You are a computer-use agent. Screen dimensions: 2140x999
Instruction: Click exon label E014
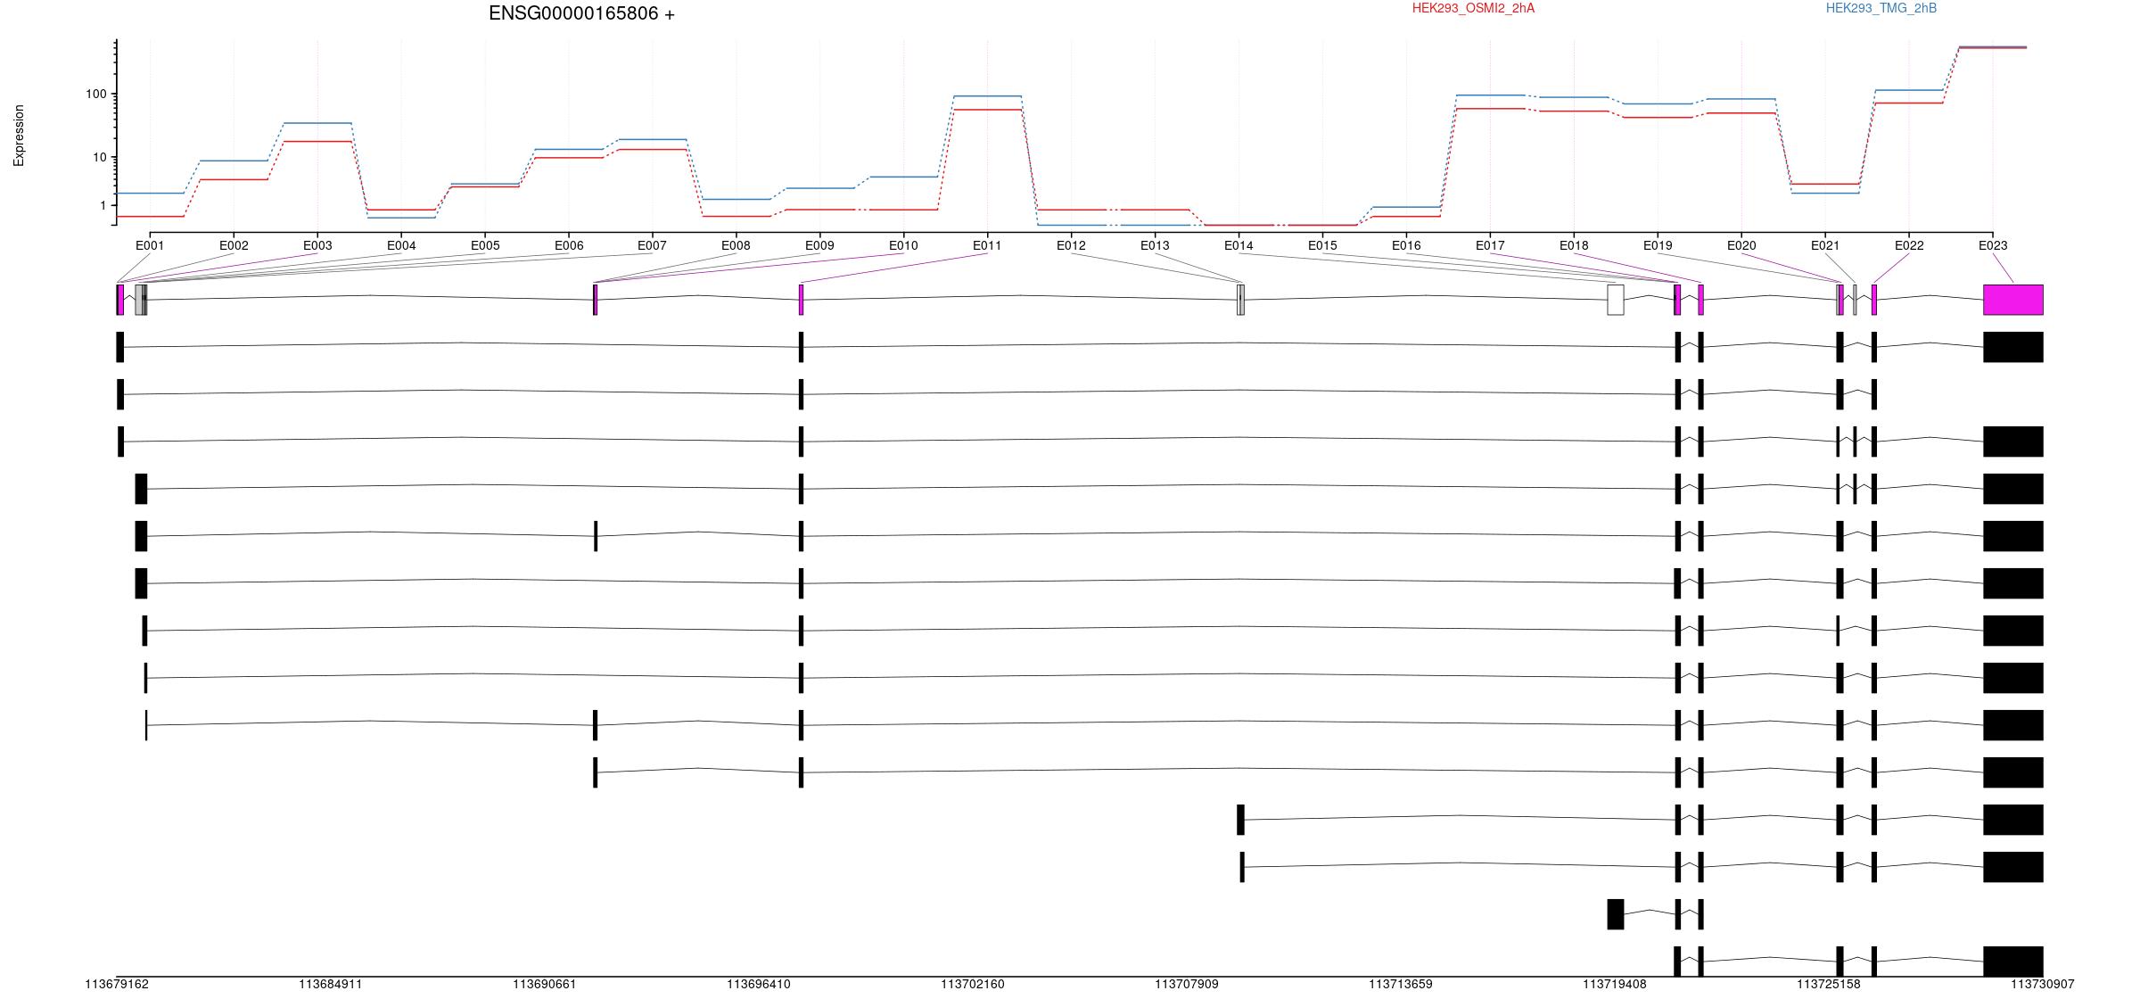[1239, 245]
